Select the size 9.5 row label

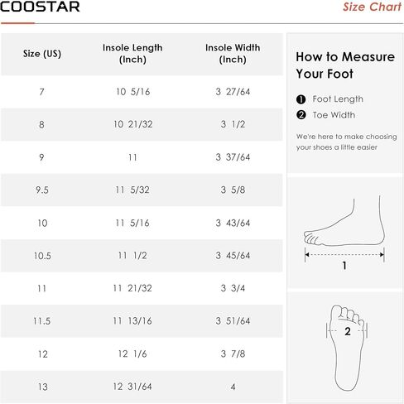coord(42,190)
